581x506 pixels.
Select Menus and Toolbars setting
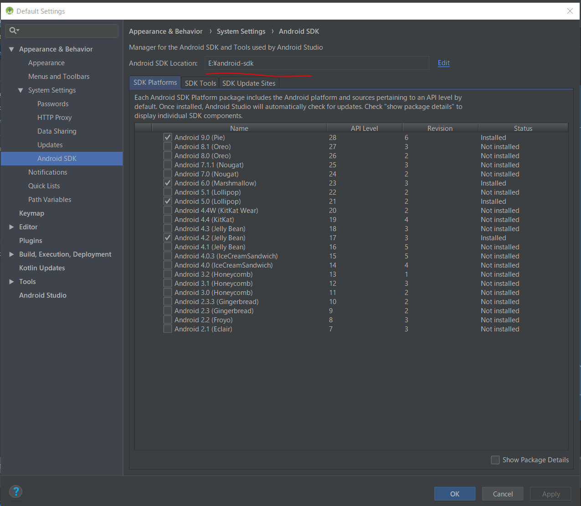coord(59,77)
